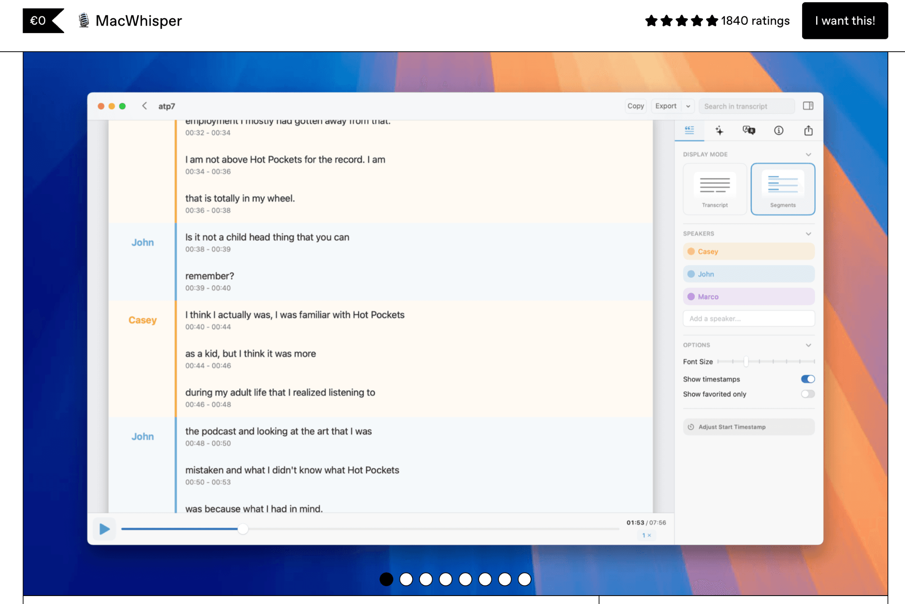The image size is (905, 604).
Task: Select the transcript quotes tab icon
Action: click(x=689, y=130)
